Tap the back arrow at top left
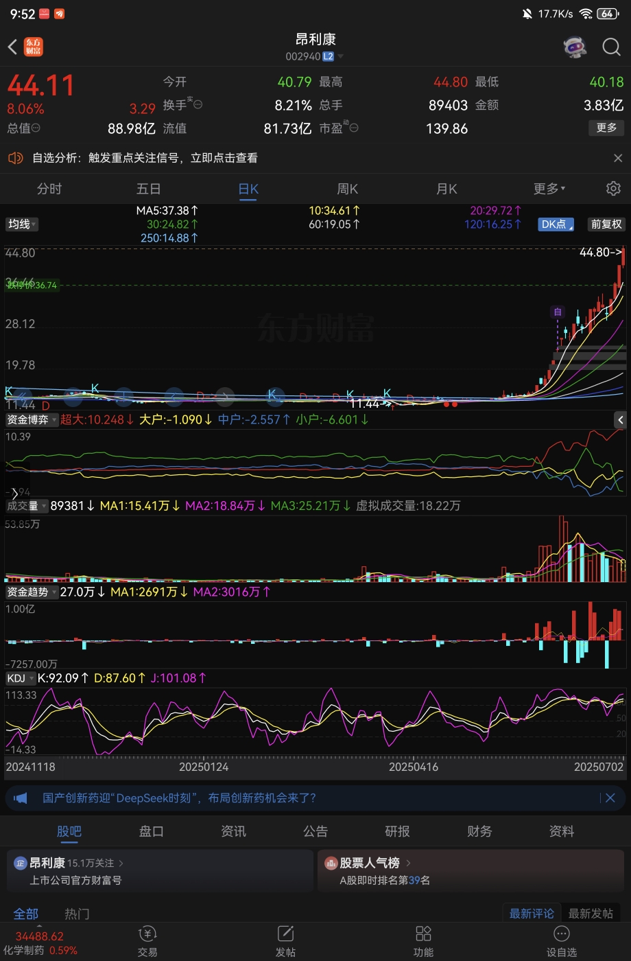This screenshot has height=961, width=631. (x=12, y=47)
